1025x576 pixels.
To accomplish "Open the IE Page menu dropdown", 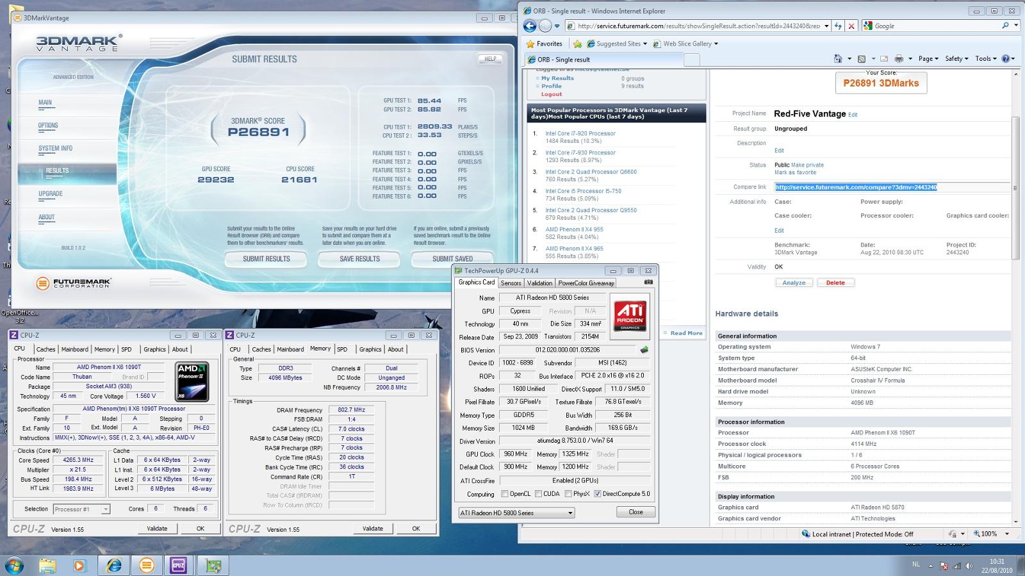I will [x=928, y=58].
